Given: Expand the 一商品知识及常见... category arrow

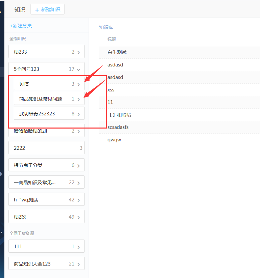Looking at the screenshot, I should tap(78, 183).
